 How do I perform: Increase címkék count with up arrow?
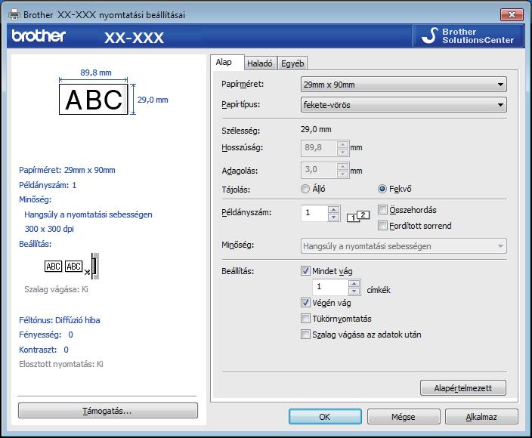(x=354, y=283)
